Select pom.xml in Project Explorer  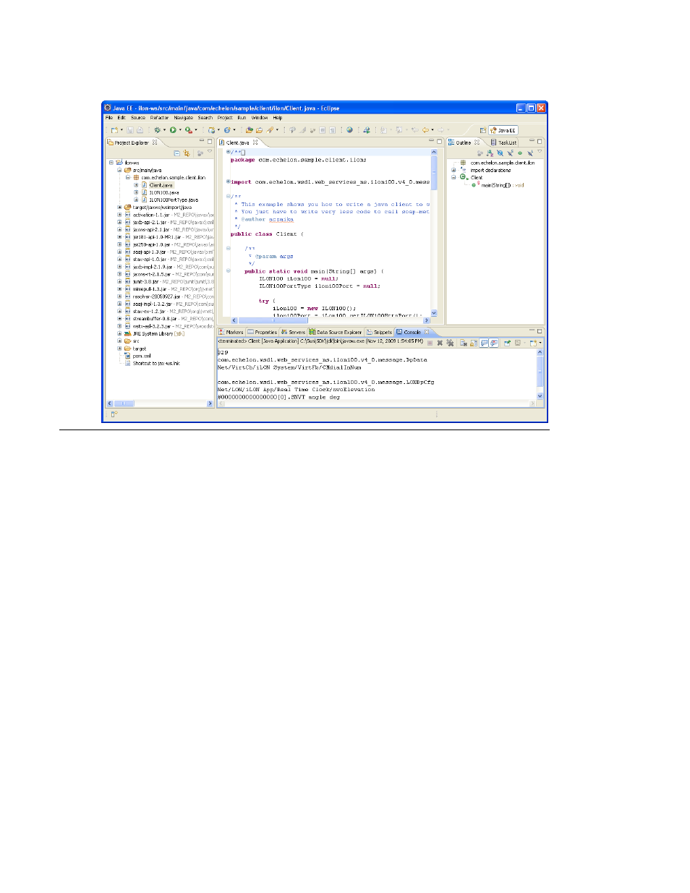(142, 356)
